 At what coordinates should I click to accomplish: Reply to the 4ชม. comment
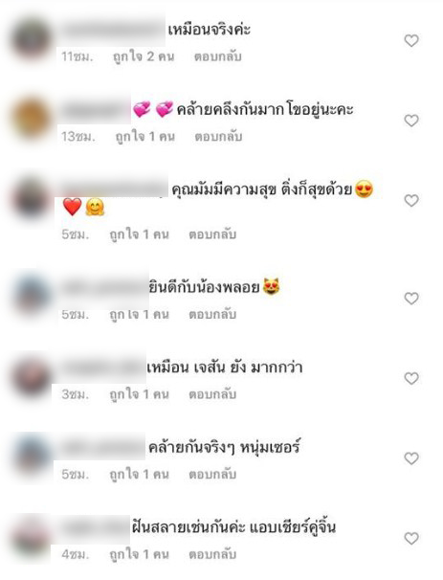click(x=212, y=554)
